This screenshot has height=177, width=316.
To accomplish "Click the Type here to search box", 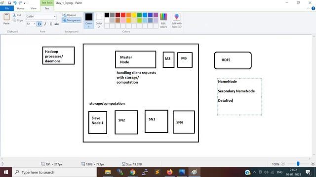I will 54,172.
